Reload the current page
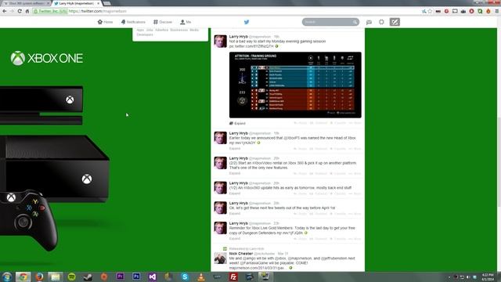501x282 pixels. (x=20, y=11)
